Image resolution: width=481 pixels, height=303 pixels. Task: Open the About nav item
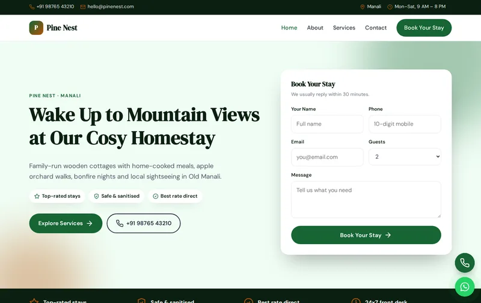click(315, 28)
